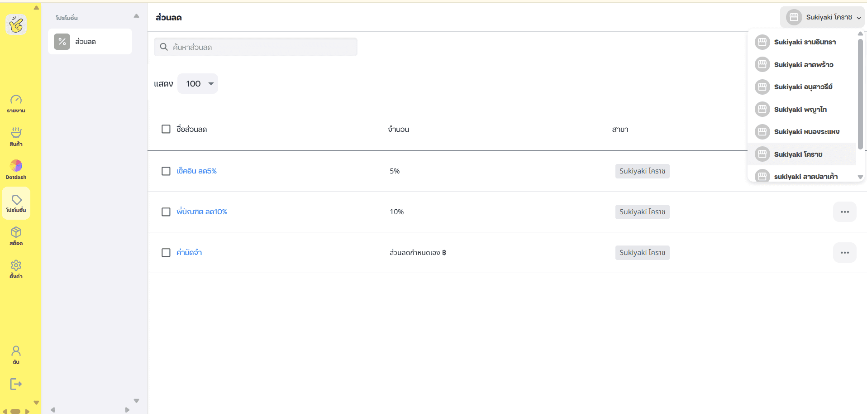This screenshot has height=414, width=867.
Task: Open the 100 rows-per-page dropdown
Action: coord(198,84)
